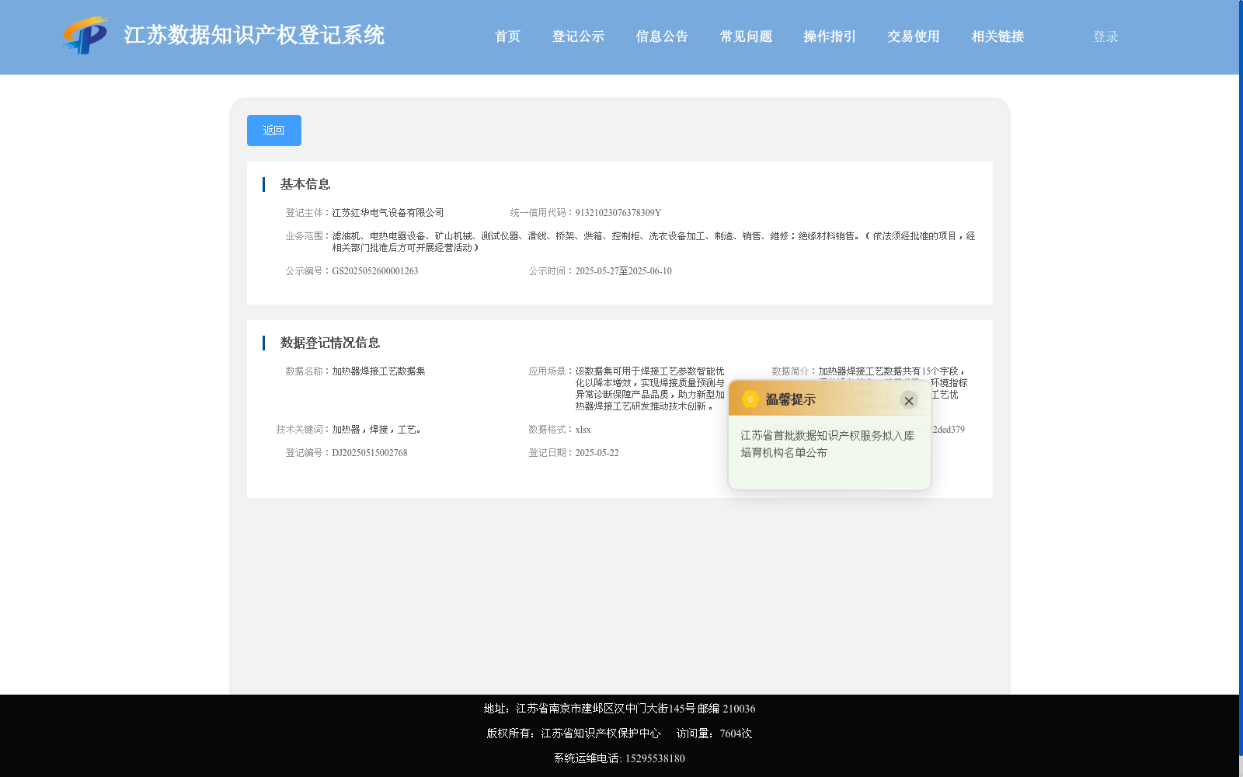
Task: Click the 基本信息 section heading
Action: pos(305,184)
